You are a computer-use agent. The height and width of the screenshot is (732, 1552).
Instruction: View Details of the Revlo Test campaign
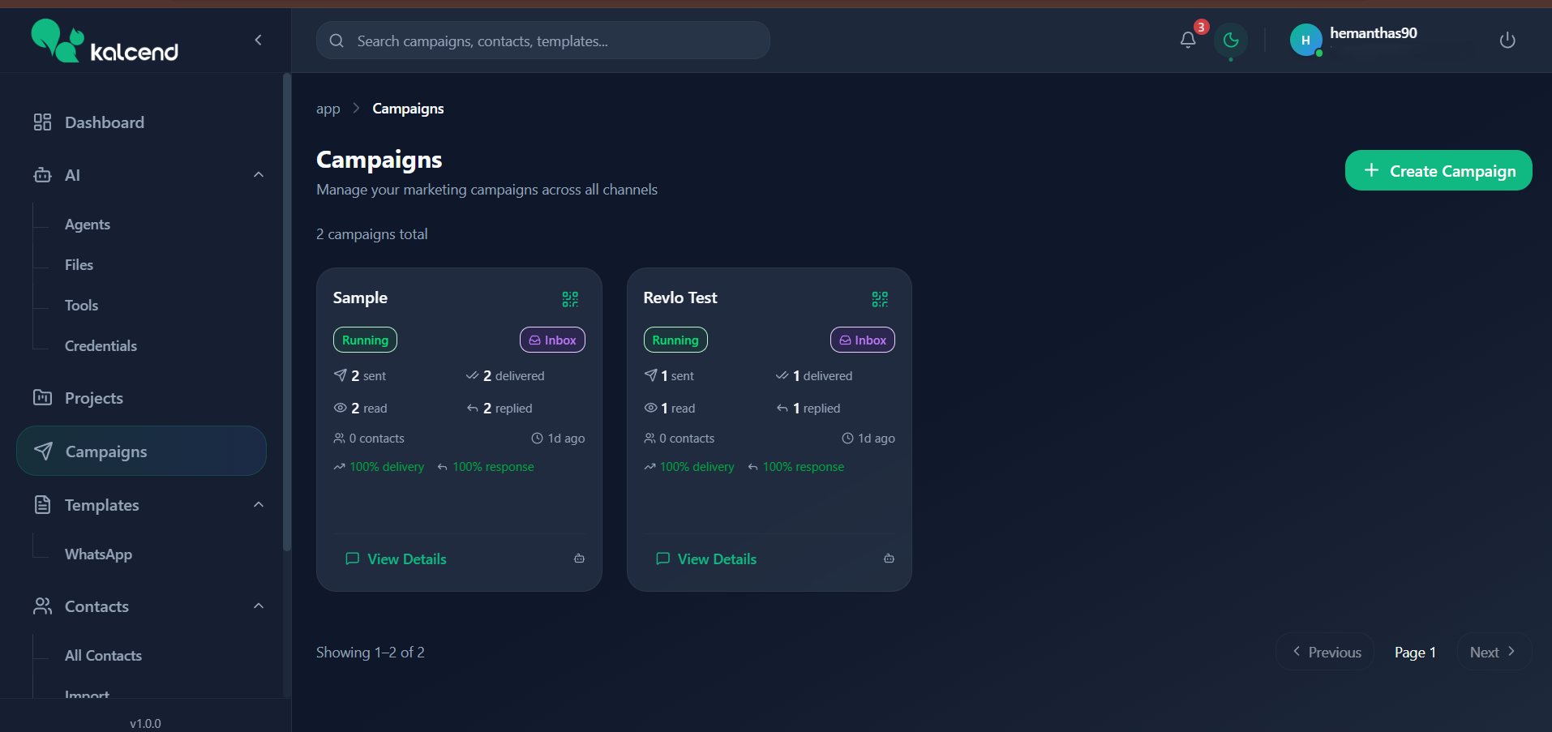click(x=716, y=559)
